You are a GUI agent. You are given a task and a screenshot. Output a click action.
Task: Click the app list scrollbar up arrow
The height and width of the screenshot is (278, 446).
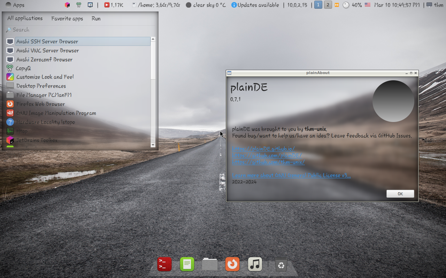point(153,39)
